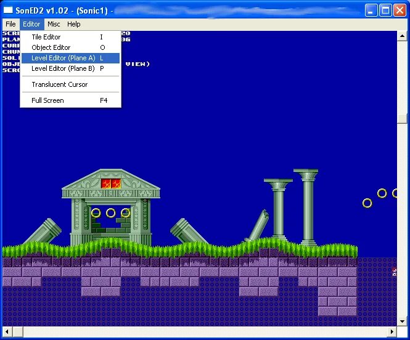Open the Help menu
This screenshot has width=410, height=340.
(x=74, y=24)
